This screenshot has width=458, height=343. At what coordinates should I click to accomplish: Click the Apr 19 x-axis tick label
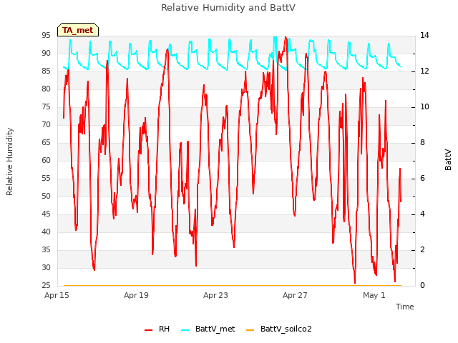tap(136, 295)
